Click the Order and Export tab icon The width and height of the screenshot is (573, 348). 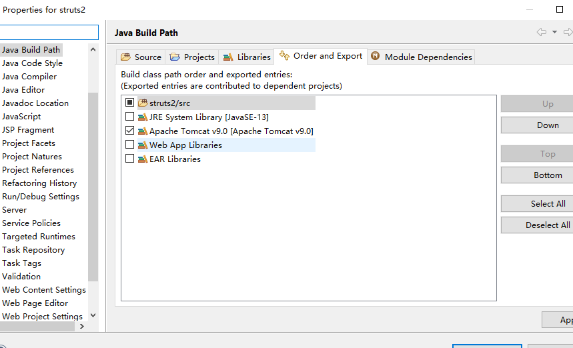(x=284, y=55)
